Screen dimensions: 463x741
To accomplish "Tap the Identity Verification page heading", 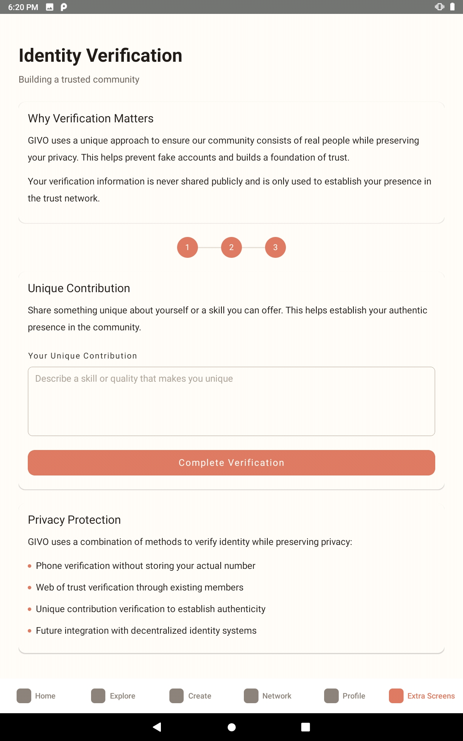I will [100, 55].
